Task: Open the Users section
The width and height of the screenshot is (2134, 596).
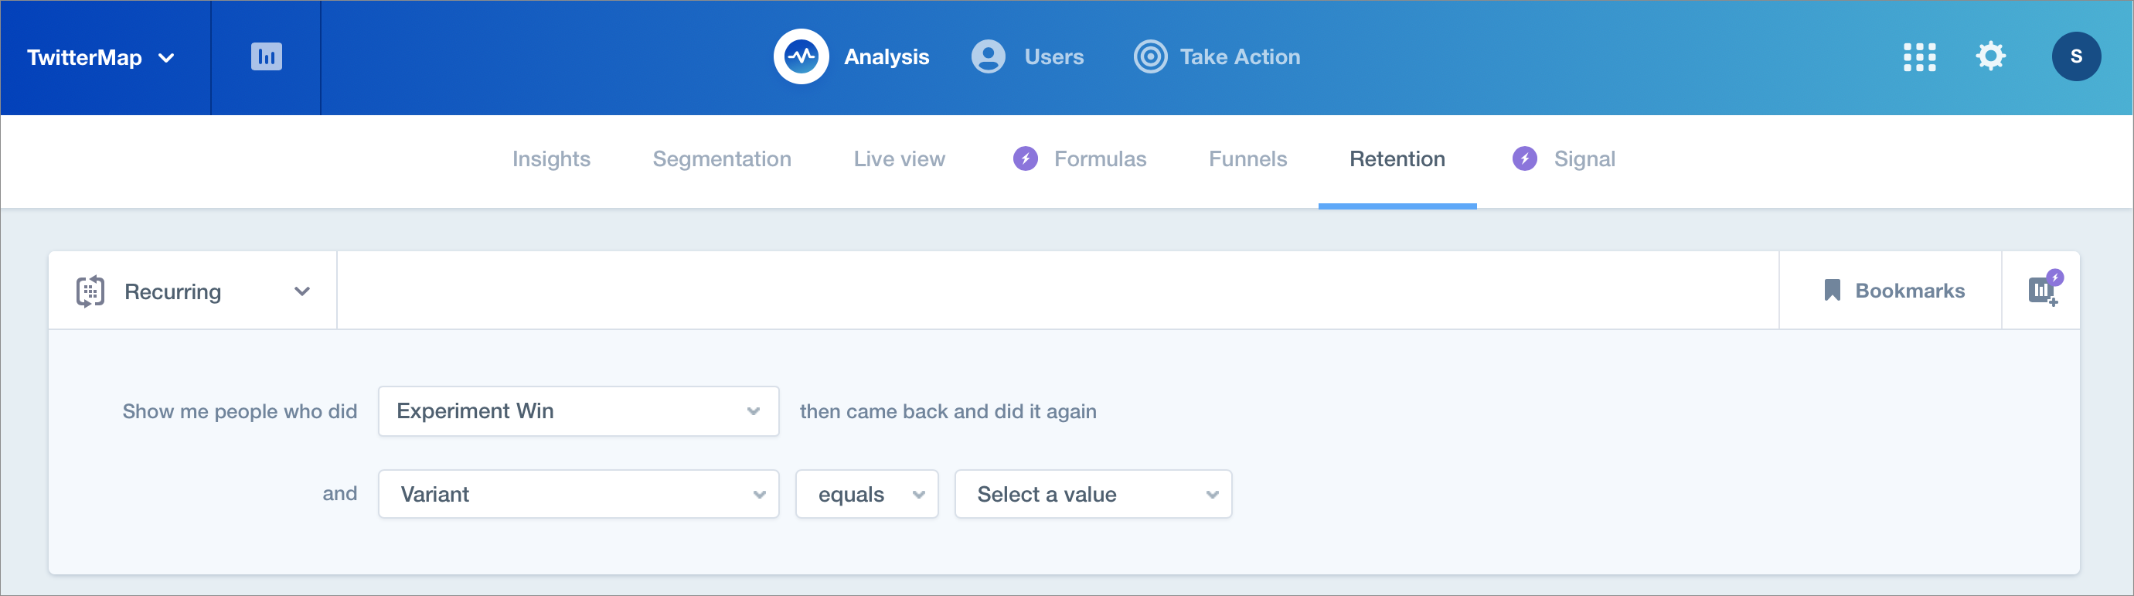Action: (1027, 57)
